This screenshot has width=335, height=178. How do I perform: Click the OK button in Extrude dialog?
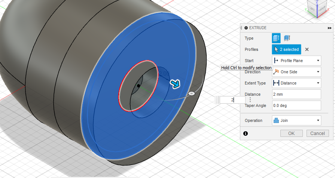pos(292,133)
